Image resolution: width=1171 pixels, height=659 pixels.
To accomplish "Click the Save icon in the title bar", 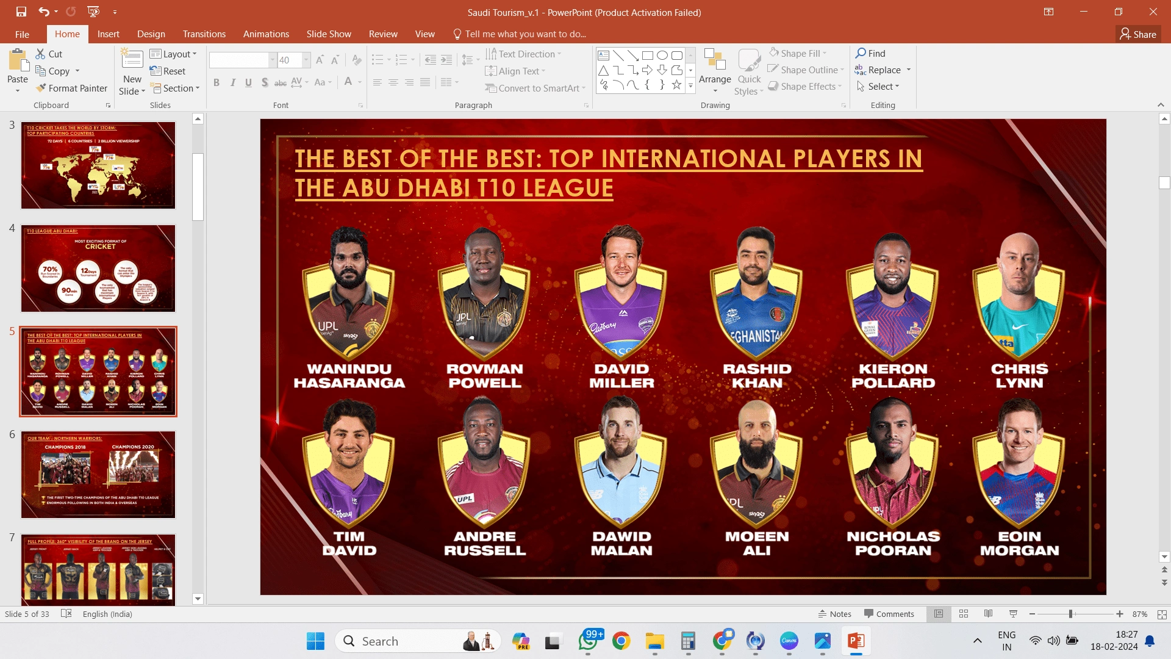I will [x=21, y=12].
